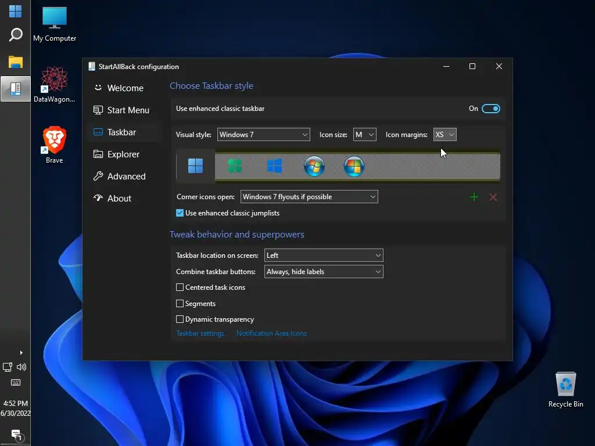Viewport: 595px width, 446px height.
Task: Click the StartAllBack taskbar button
Action: click(x=15, y=89)
